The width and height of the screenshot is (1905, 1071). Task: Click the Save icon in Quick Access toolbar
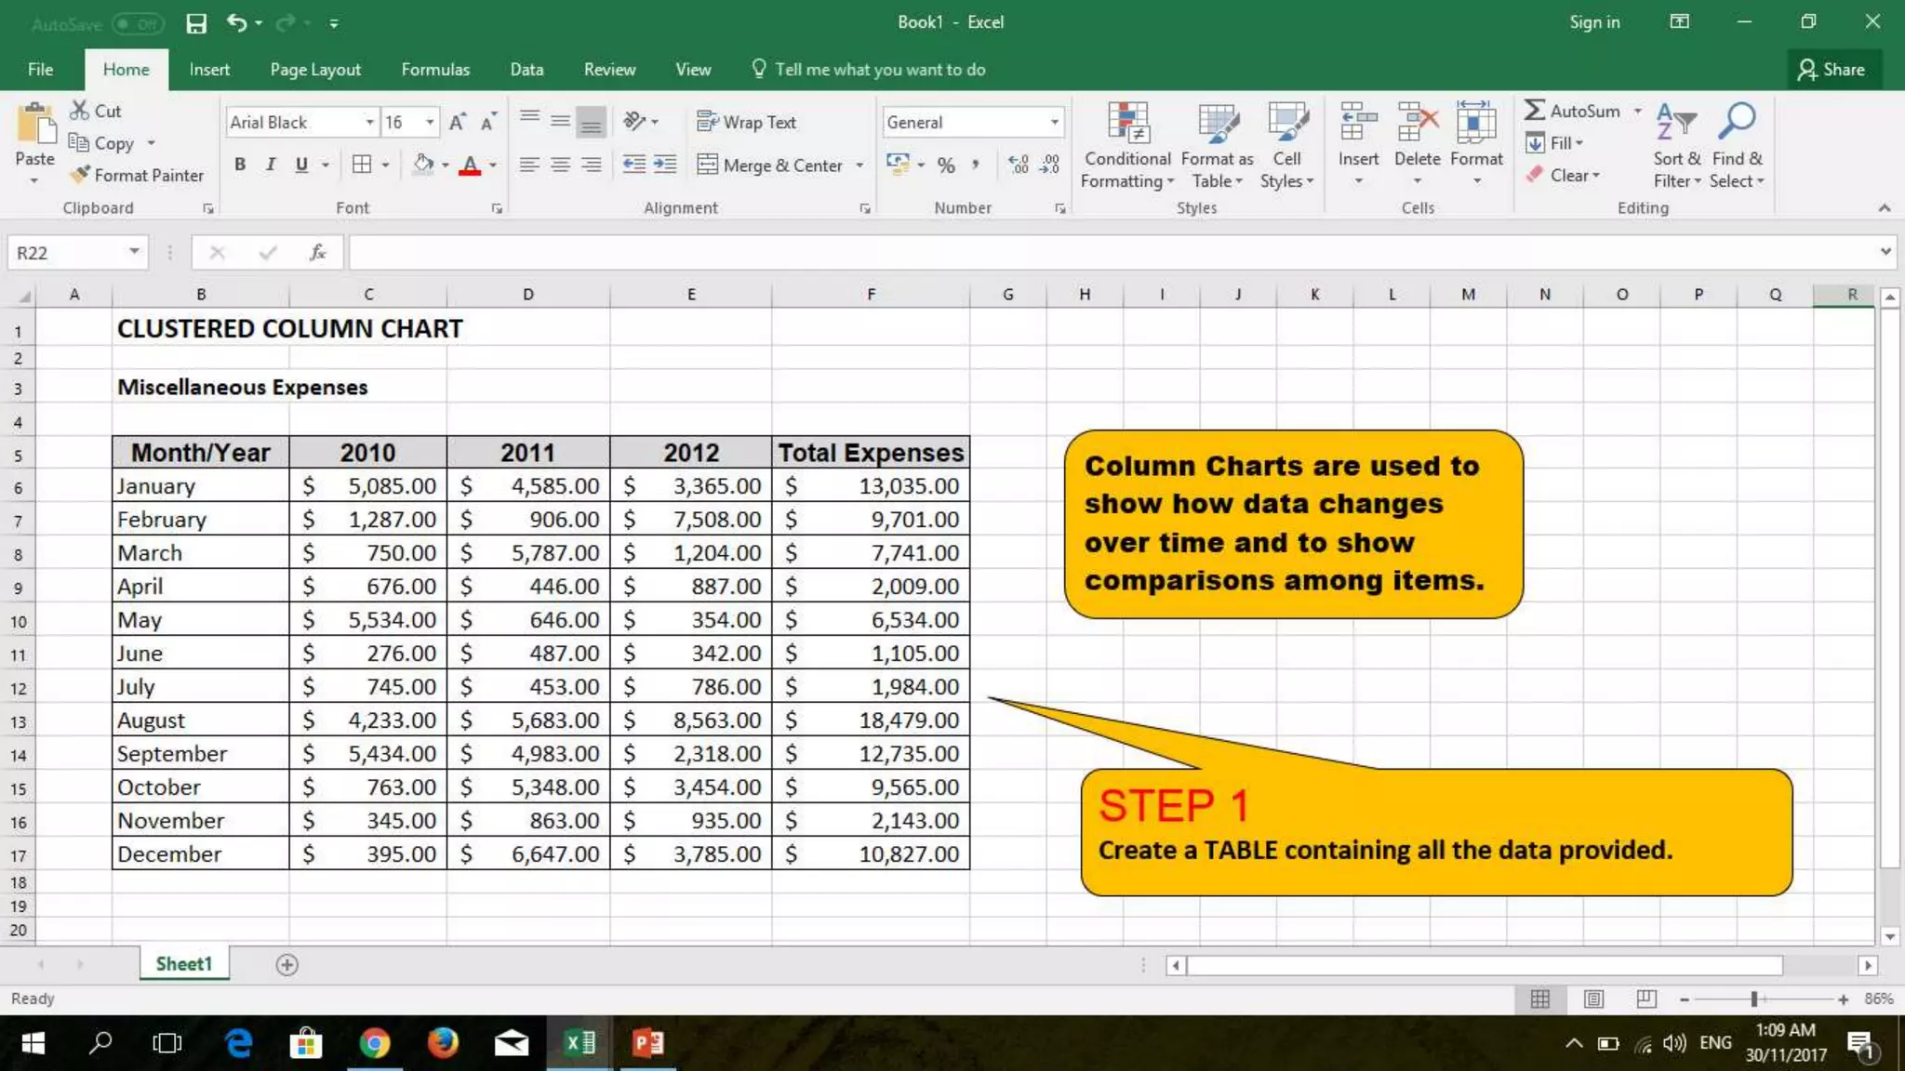(195, 22)
